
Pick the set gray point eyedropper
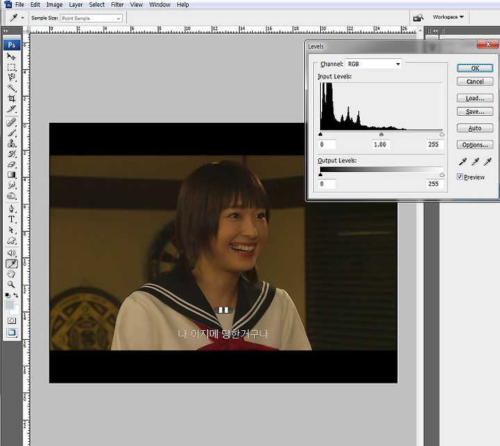tap(475, 162)
